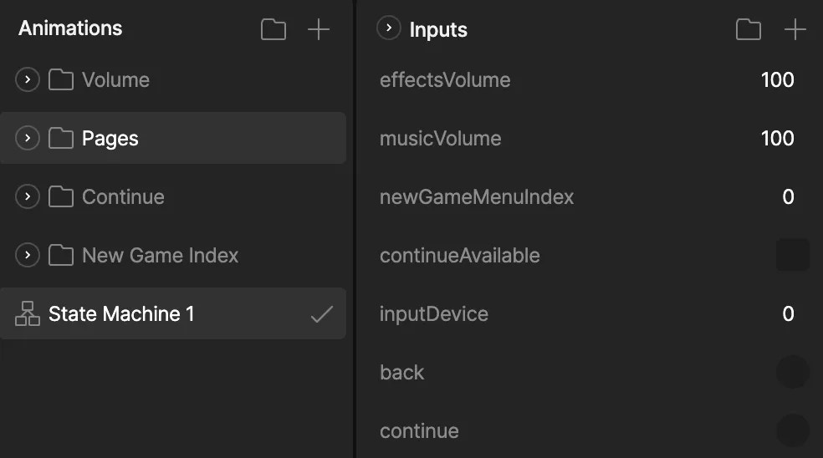This screenshot has width=823, height=458.
Task: Click the Pages folder icon
Action: (x=61, y=139)
